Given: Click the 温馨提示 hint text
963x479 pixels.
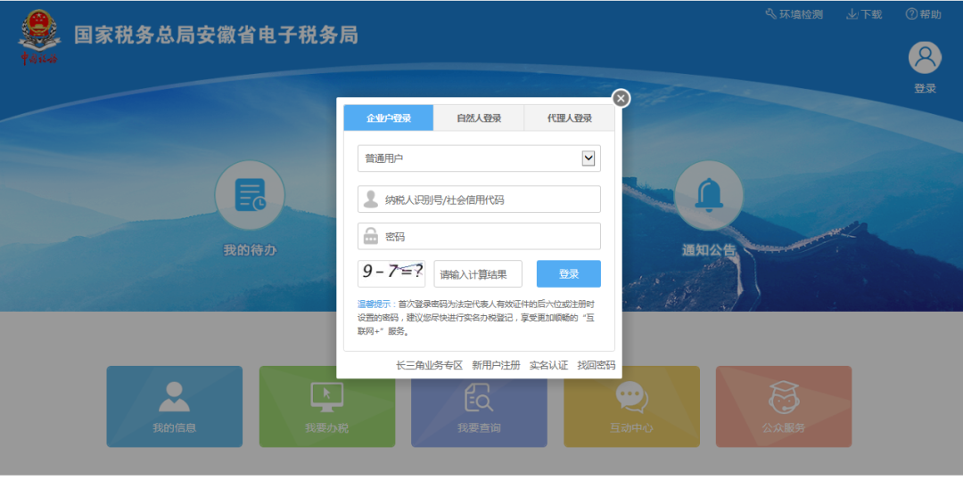Looking at the screenshot, I should (375, 304).
